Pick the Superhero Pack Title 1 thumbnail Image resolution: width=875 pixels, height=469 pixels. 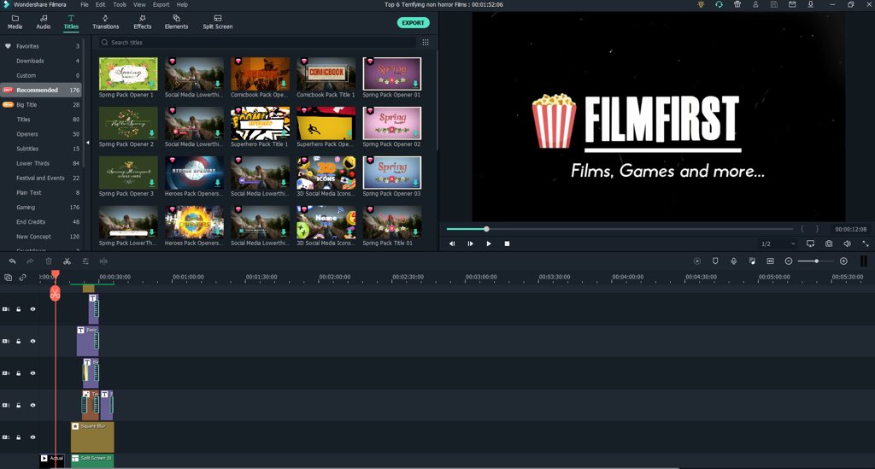click(x=260, y=123)
